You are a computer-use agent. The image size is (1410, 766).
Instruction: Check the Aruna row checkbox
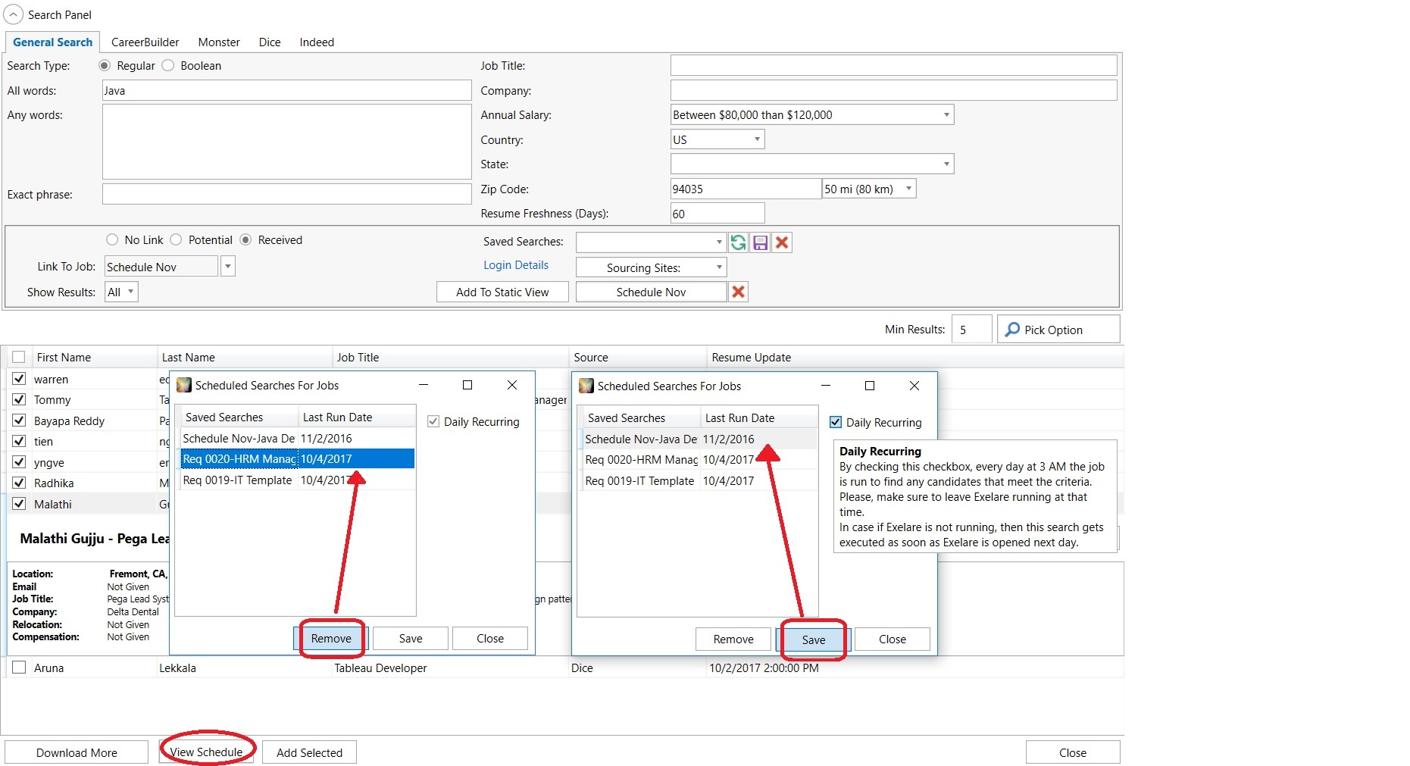(20, 668)
